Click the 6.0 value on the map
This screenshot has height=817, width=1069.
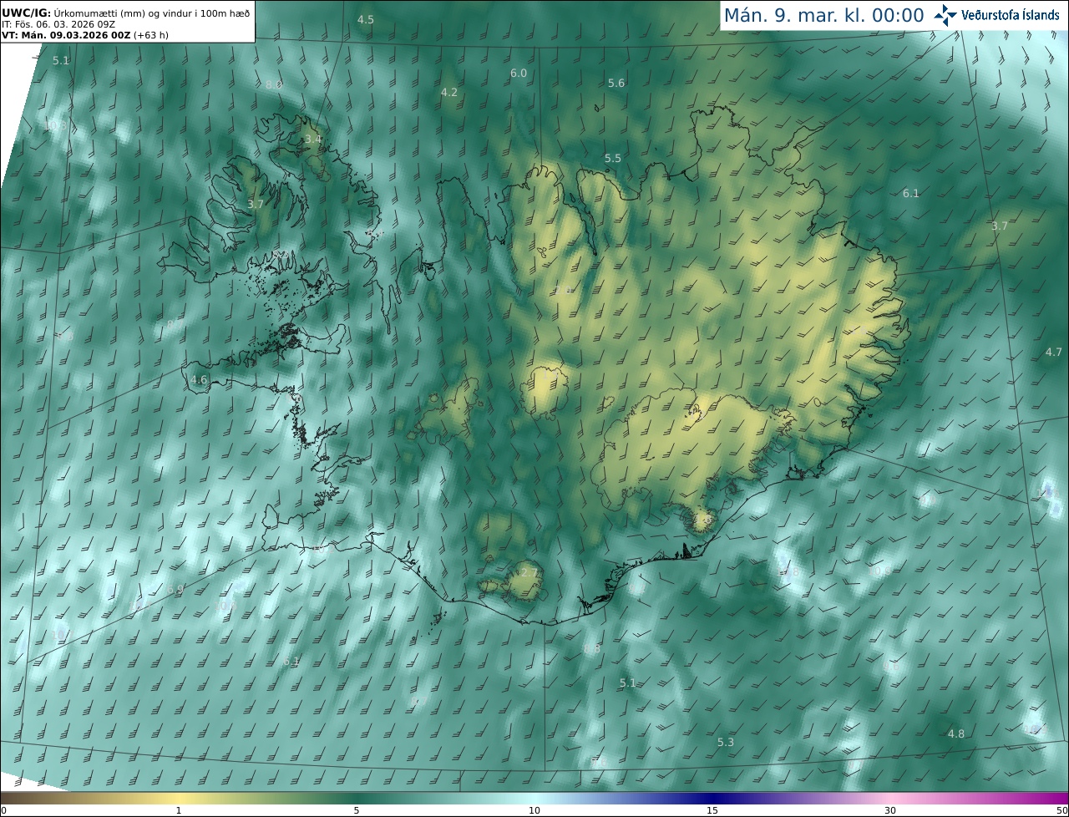click(519, 73)
